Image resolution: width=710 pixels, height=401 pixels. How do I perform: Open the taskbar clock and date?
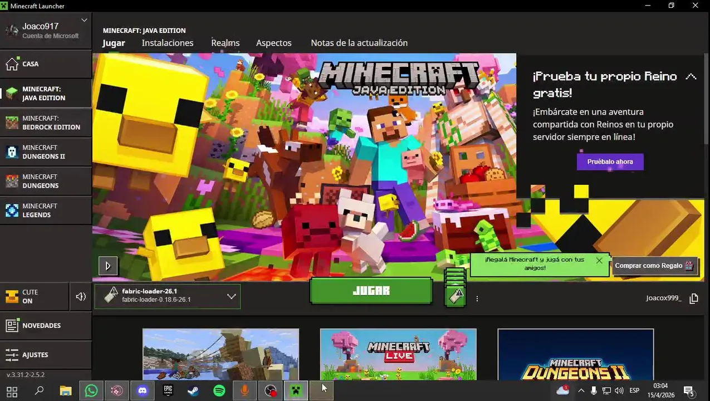[x=660, y=390]
